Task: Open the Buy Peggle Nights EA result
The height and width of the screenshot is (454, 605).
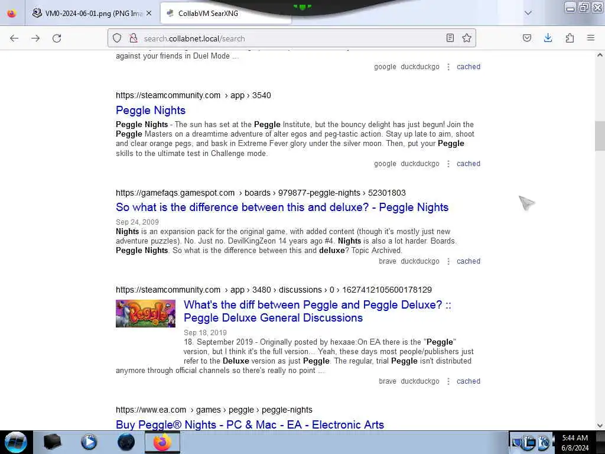Action: coord(250,424)
